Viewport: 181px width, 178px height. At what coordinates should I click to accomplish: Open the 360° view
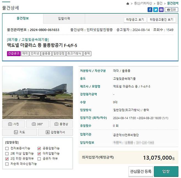point(37,124)
